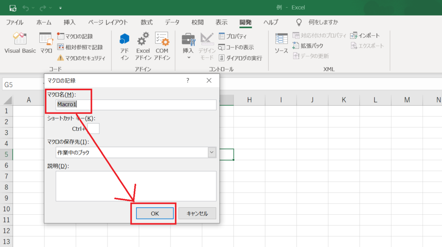Image resolution: width=442 pixels, height=247 pixels.
Task: Open the 挿入 controls dropdown
Action: tap(188, 47)
